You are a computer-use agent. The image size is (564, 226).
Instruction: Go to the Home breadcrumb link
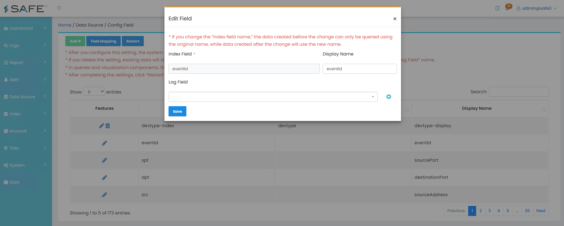64,25
